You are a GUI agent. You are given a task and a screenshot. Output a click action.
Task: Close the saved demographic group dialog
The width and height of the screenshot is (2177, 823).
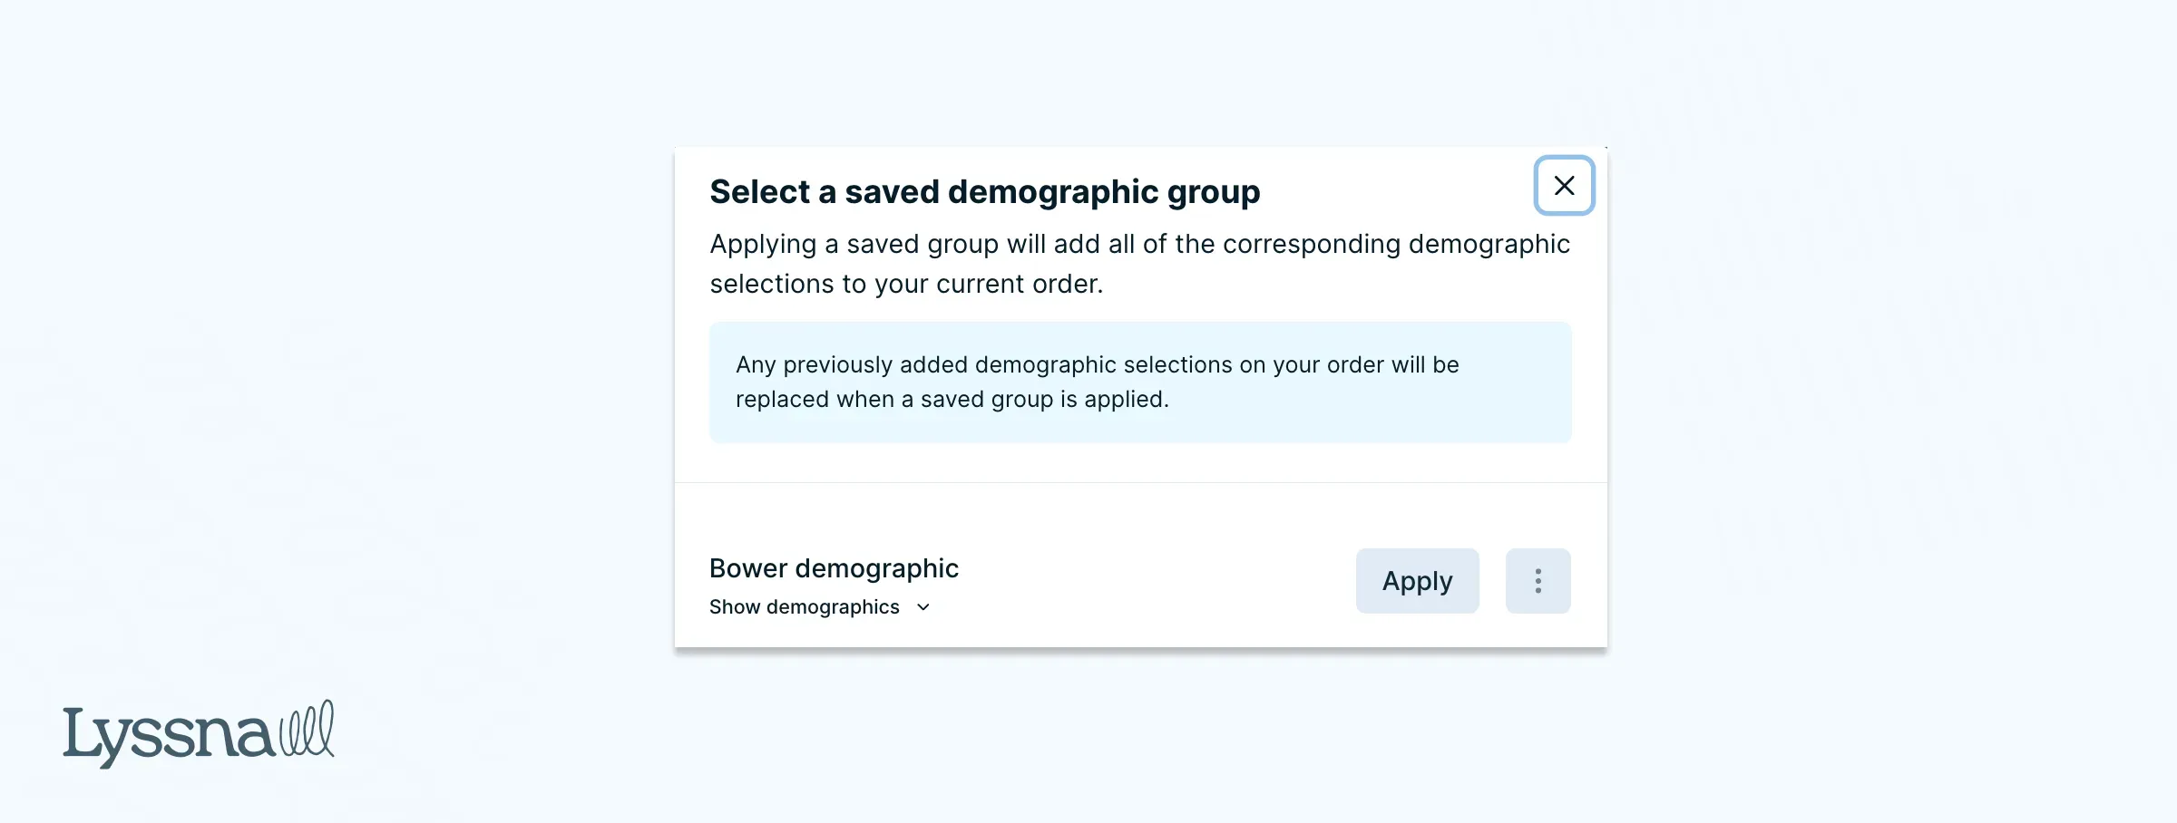coord(1563,186)
